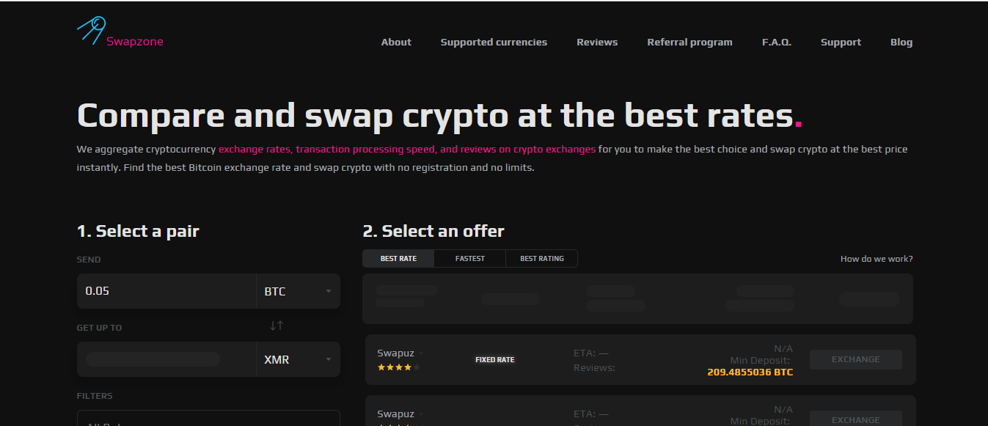
Task: Open the XMR receive currency dropdown
Action: (x=298, y=359)
